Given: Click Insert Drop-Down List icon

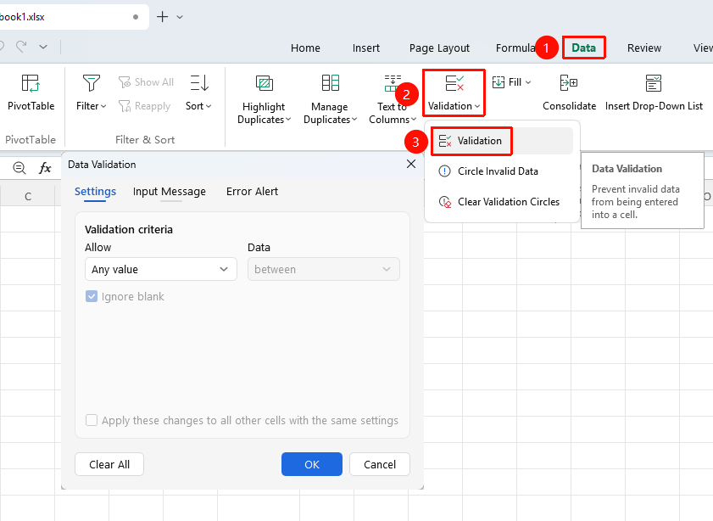Looking at the screenshot, I should point(654,83).
